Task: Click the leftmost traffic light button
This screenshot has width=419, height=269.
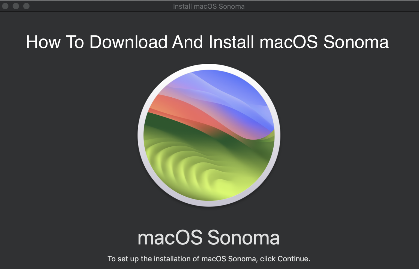Action: point(5,6)
